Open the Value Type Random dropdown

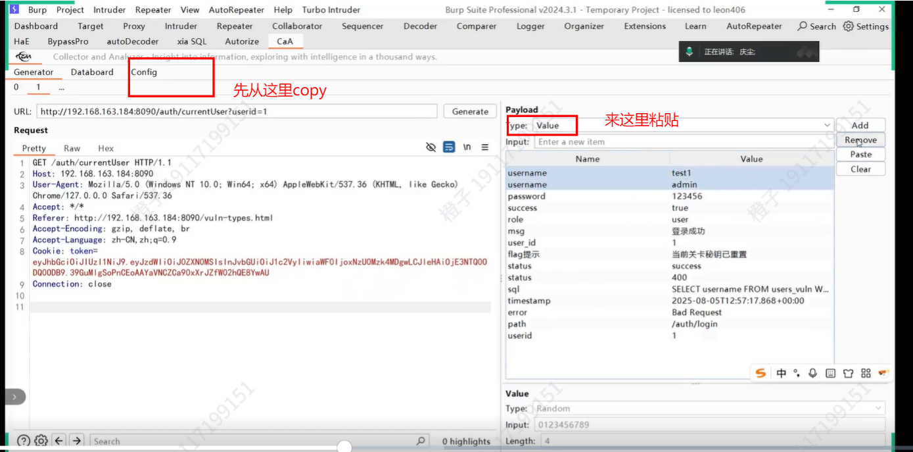point(709,409)
